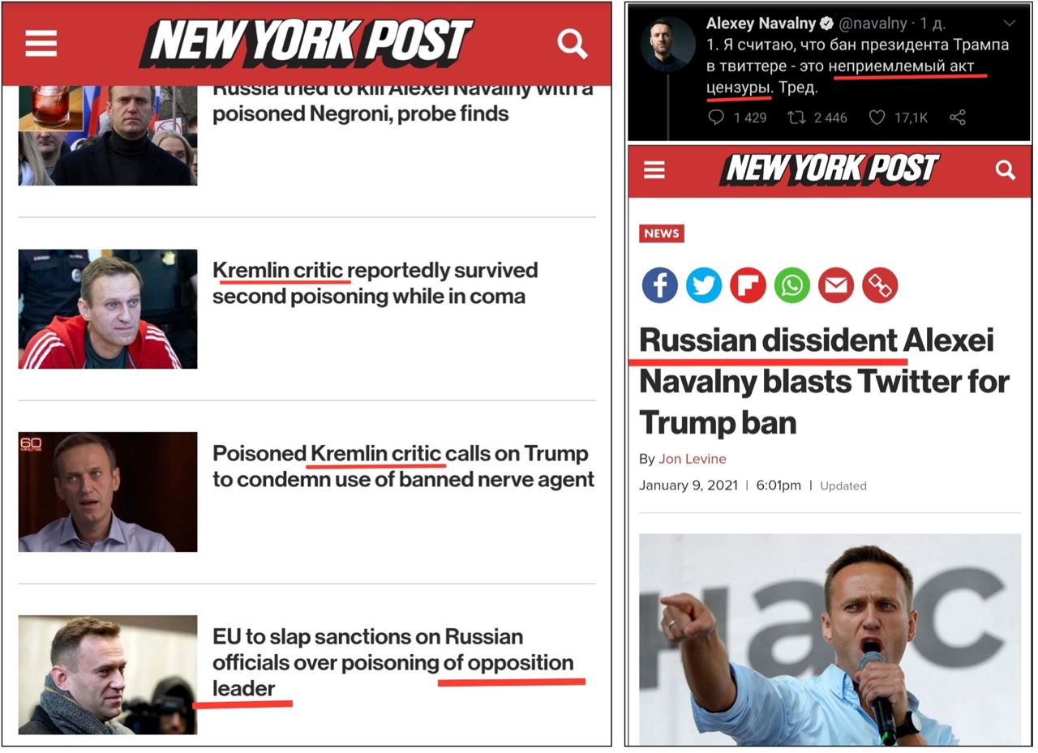The image size is (1038, 753).
Task: Open the left New York Post hamburger menu
Action: [x=41, y=44]
